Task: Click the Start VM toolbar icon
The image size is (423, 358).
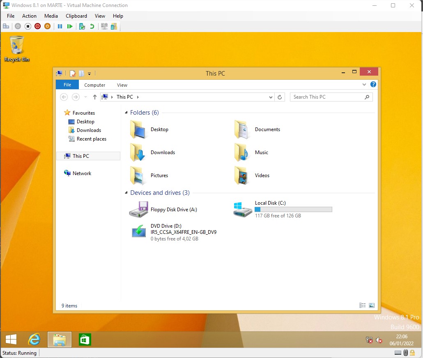Action: 18,26
